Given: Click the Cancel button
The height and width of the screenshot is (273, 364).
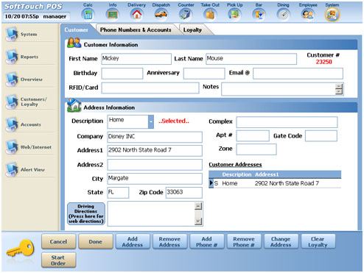Looking at the screenshot, I should [58, 241].
